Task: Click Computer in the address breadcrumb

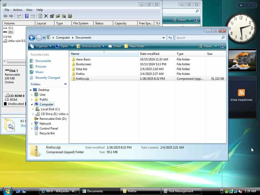Action: [x=63, y=38]
